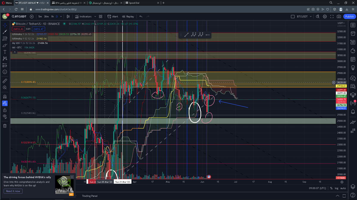
Task: Click Read it now in NVIDIA ad
Action: pyautogui.click(x=13, y=191)
